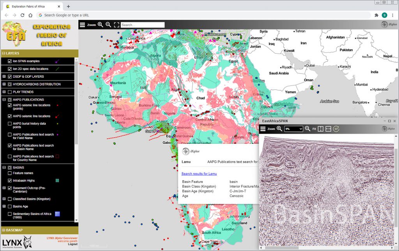Open the browser three-dot menu
Screen dimensions: 399x251
[x=393, y=15]
